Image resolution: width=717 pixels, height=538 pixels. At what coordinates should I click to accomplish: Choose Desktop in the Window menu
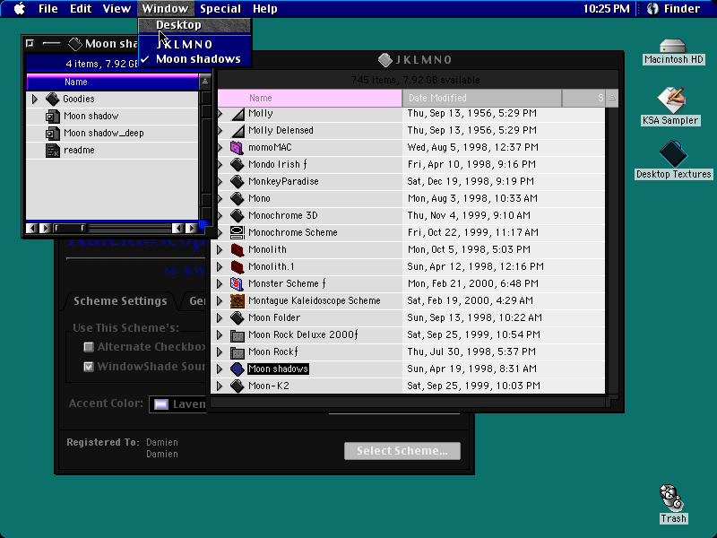coord(194,25)
